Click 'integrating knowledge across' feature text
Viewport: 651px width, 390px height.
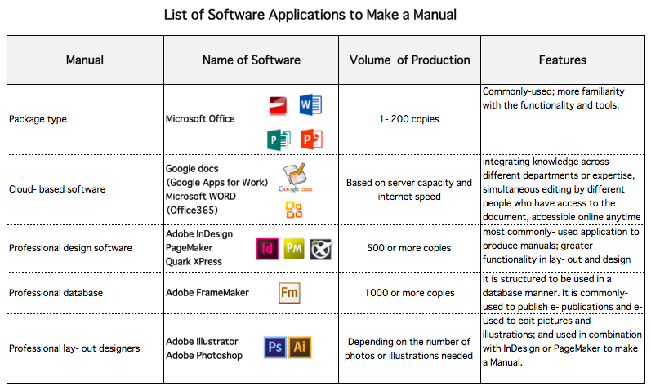(546, 162)
